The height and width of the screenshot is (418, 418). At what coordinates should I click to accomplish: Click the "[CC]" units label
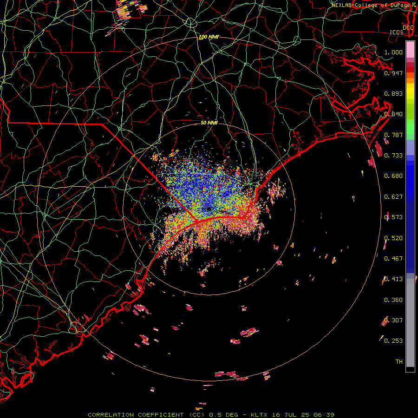tap(397, 32)
